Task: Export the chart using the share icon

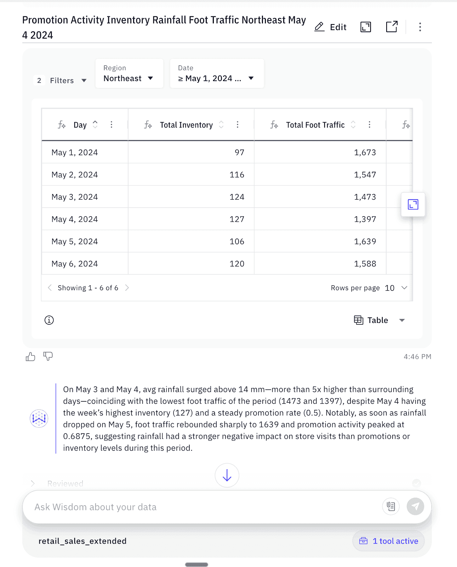Action: (x=392, y=27)
